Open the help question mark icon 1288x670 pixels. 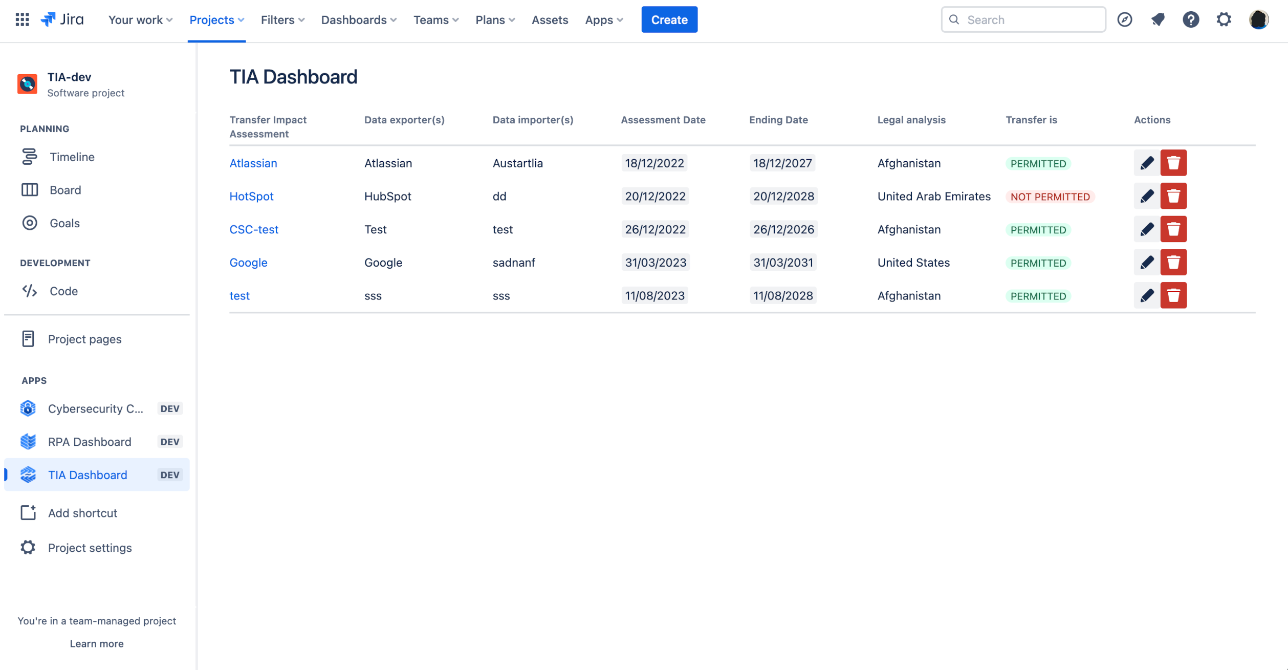[x=1191, y=19]
